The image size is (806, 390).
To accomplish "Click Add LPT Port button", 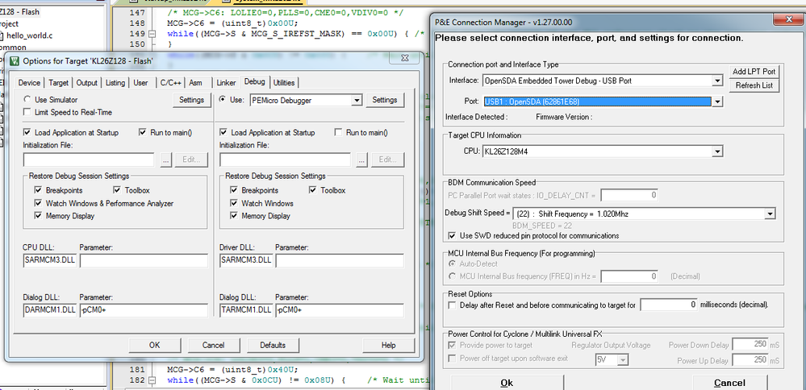I will pyautogui.click(x=754, y=72).
